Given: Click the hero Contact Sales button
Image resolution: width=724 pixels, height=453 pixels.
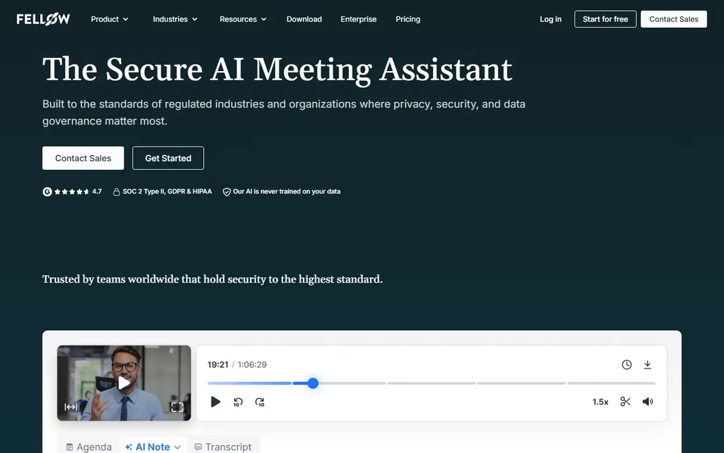Looking at the screenshot, I should tap(83, 158).
